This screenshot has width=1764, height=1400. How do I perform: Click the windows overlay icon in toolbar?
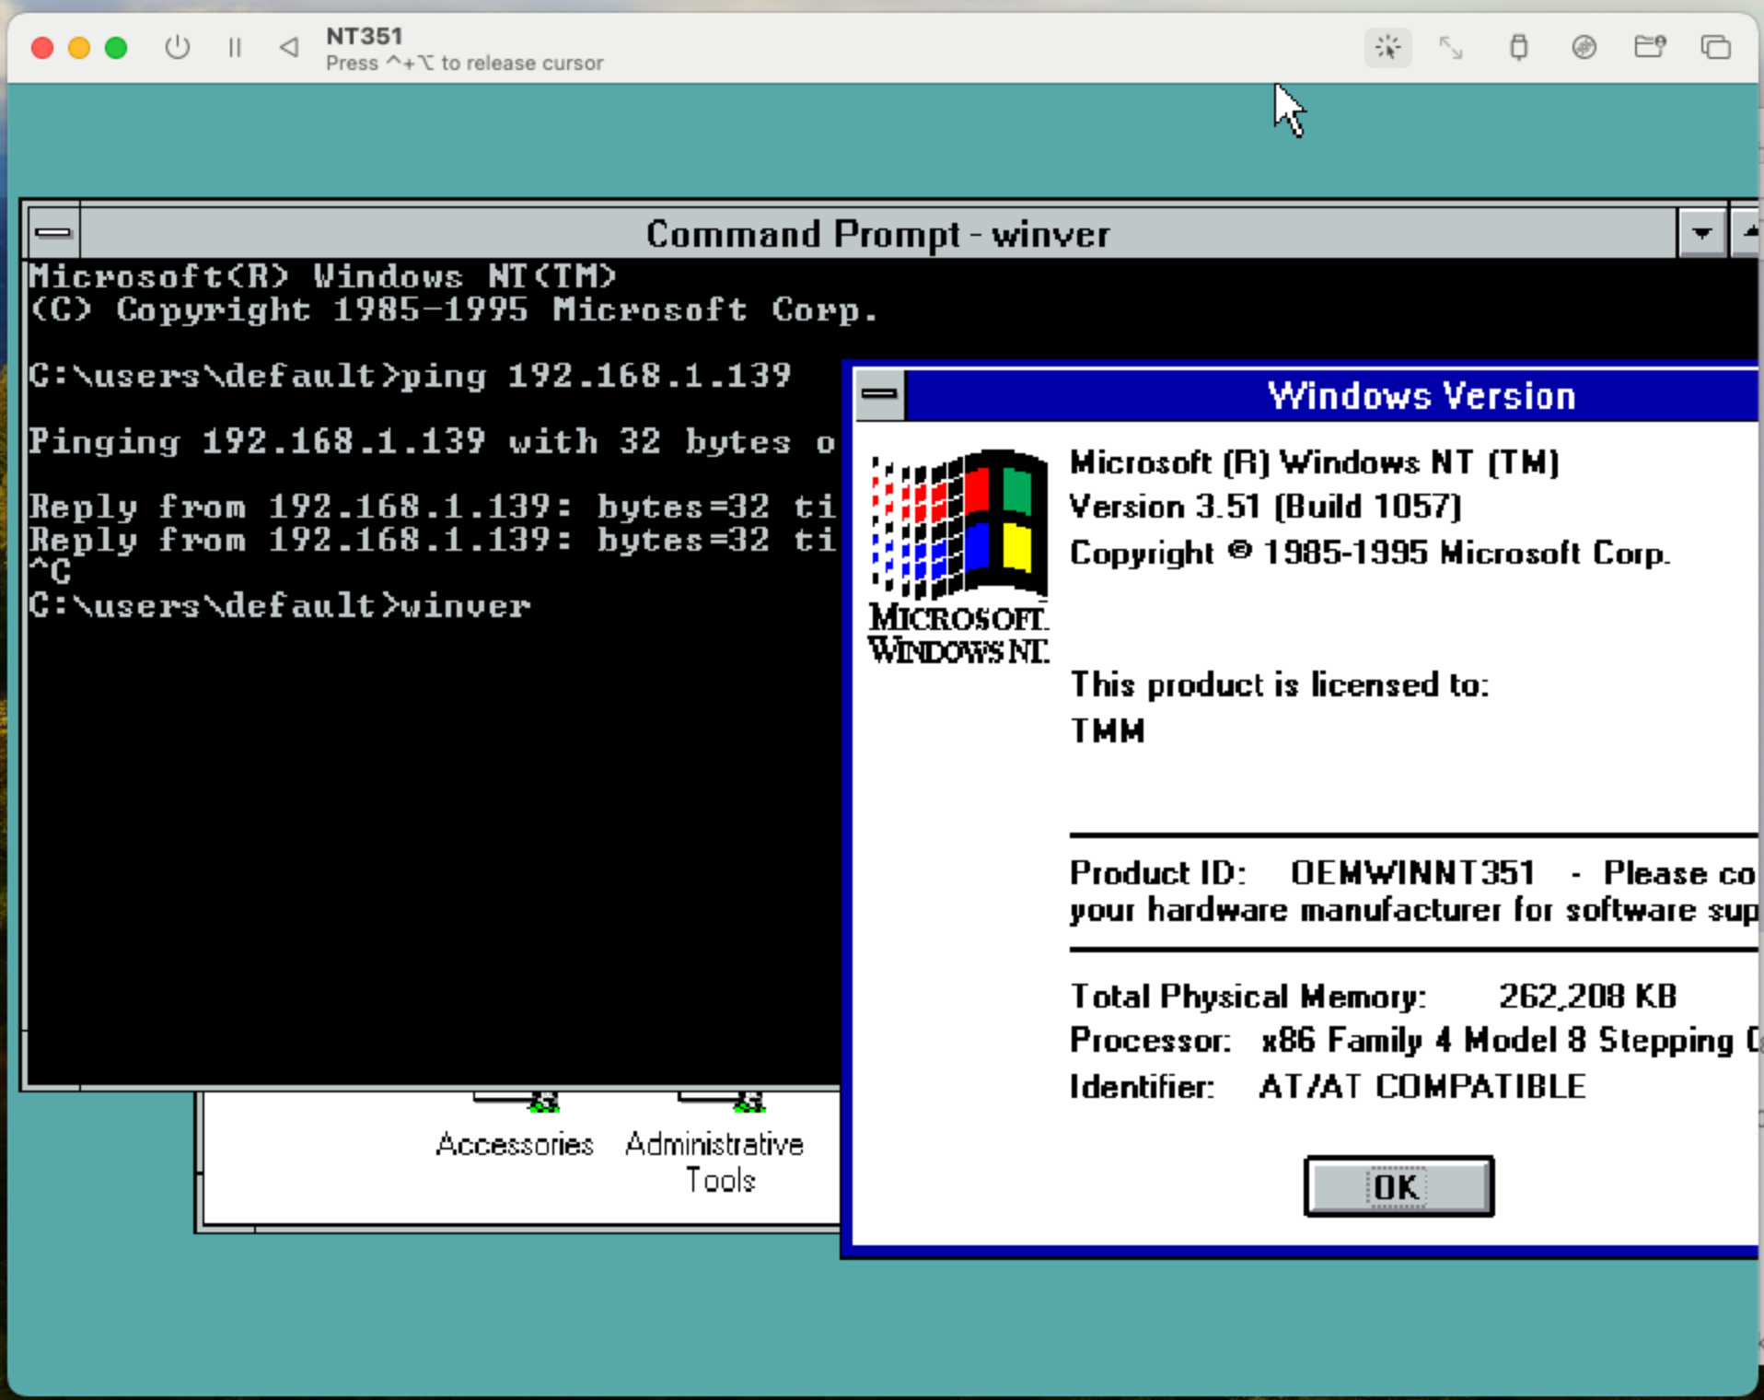(x=1715, y=47)
